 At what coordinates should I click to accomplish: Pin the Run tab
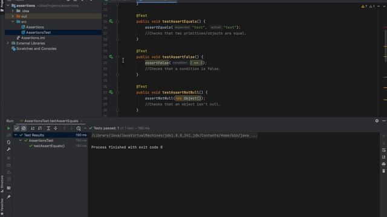[x=8, y=197]
